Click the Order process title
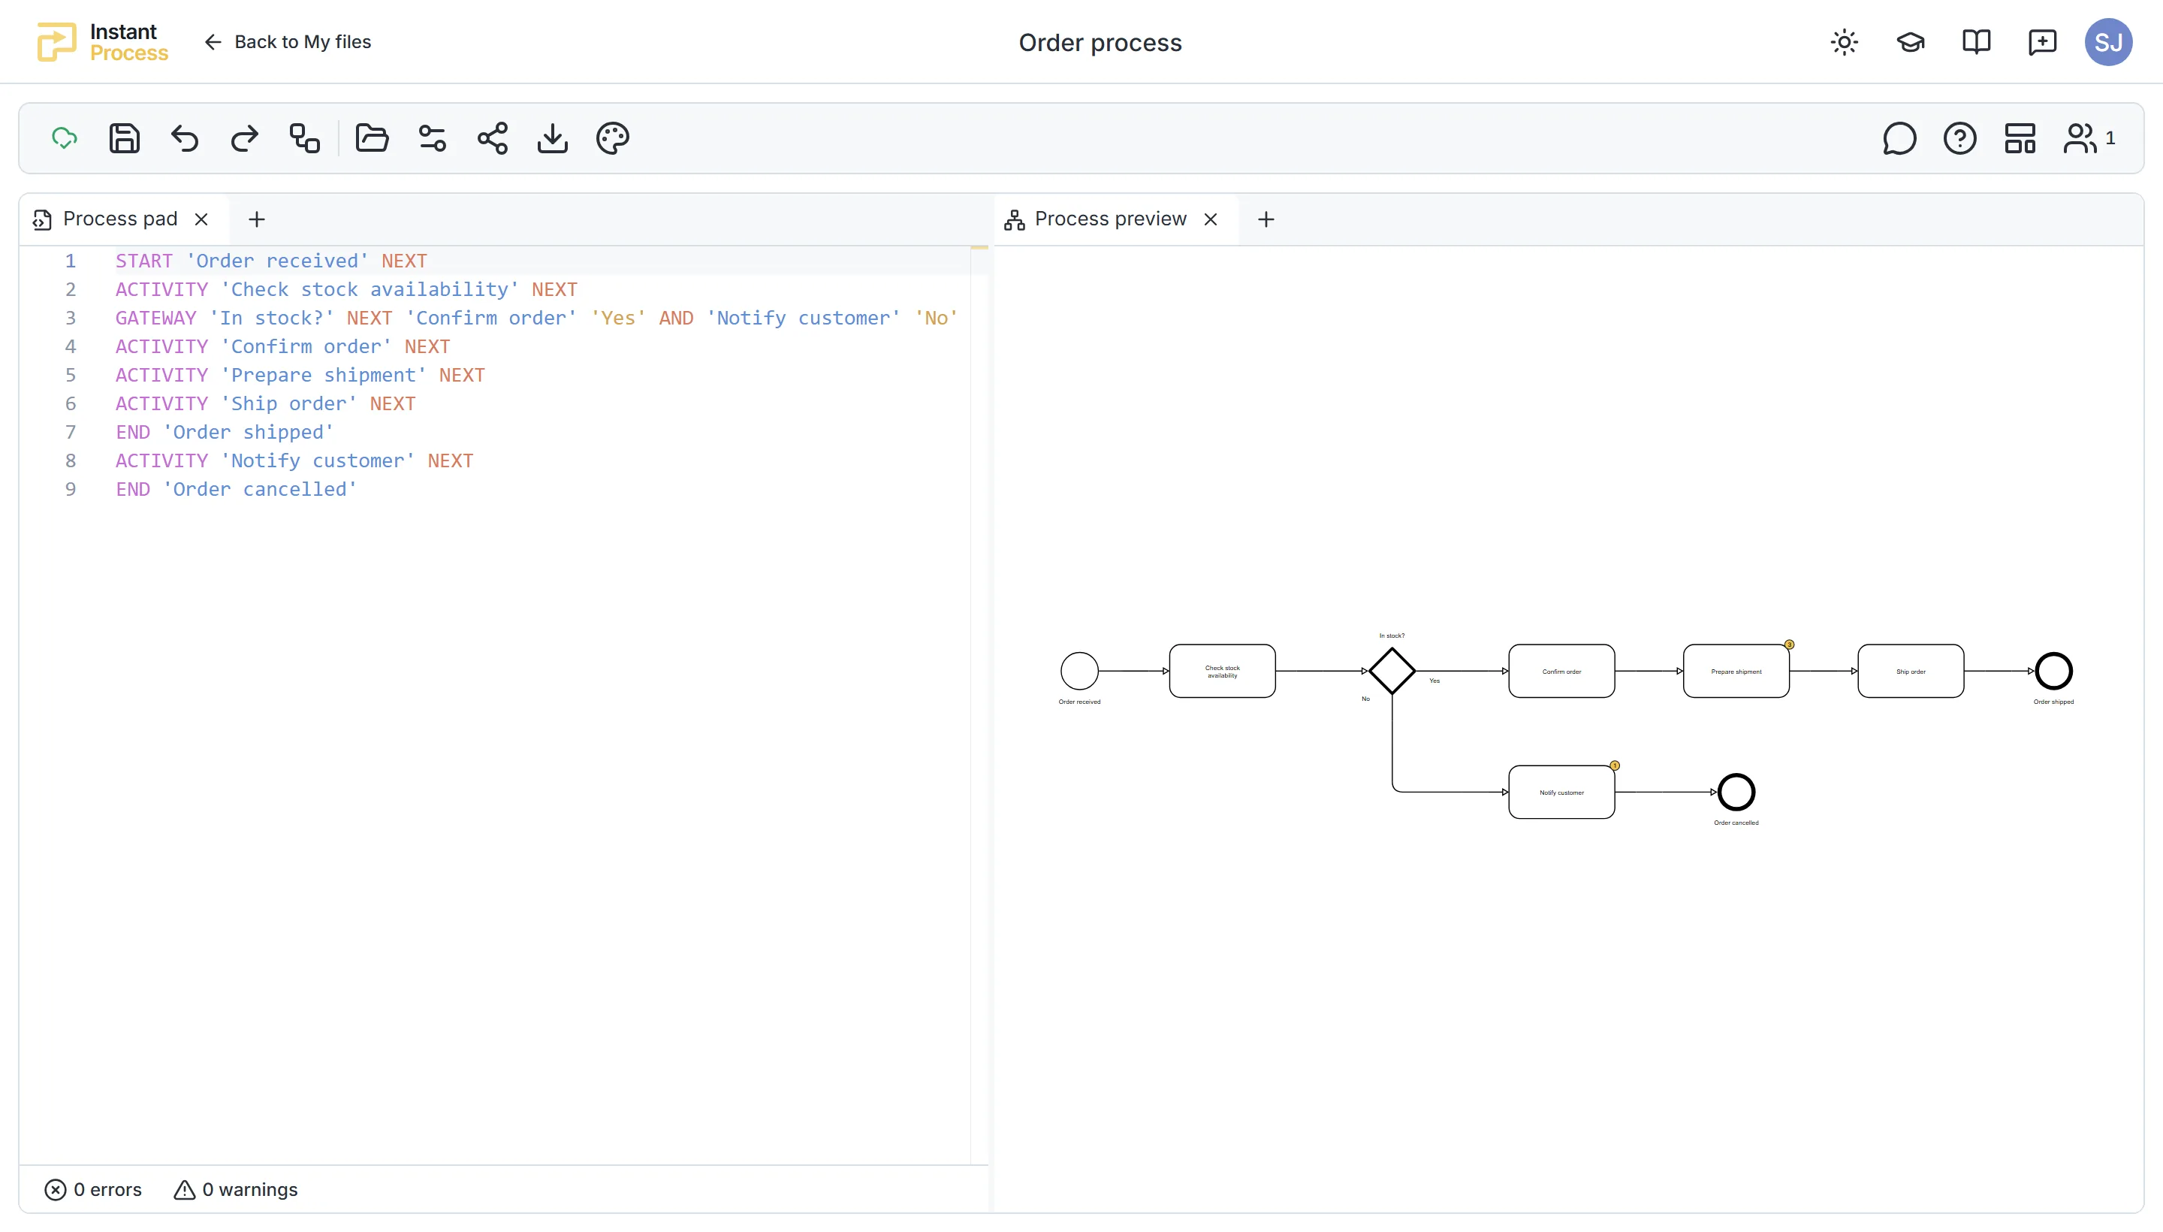This screenshot has width=2163, height=1232. coord(1100,42)
